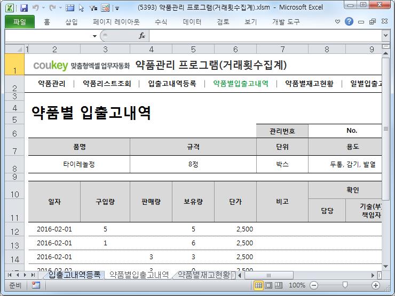Open the 홈 ribbon tab

pos(47,22)
